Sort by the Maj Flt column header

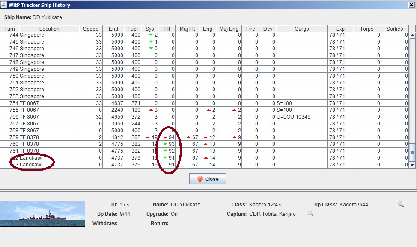coord(187,29)
